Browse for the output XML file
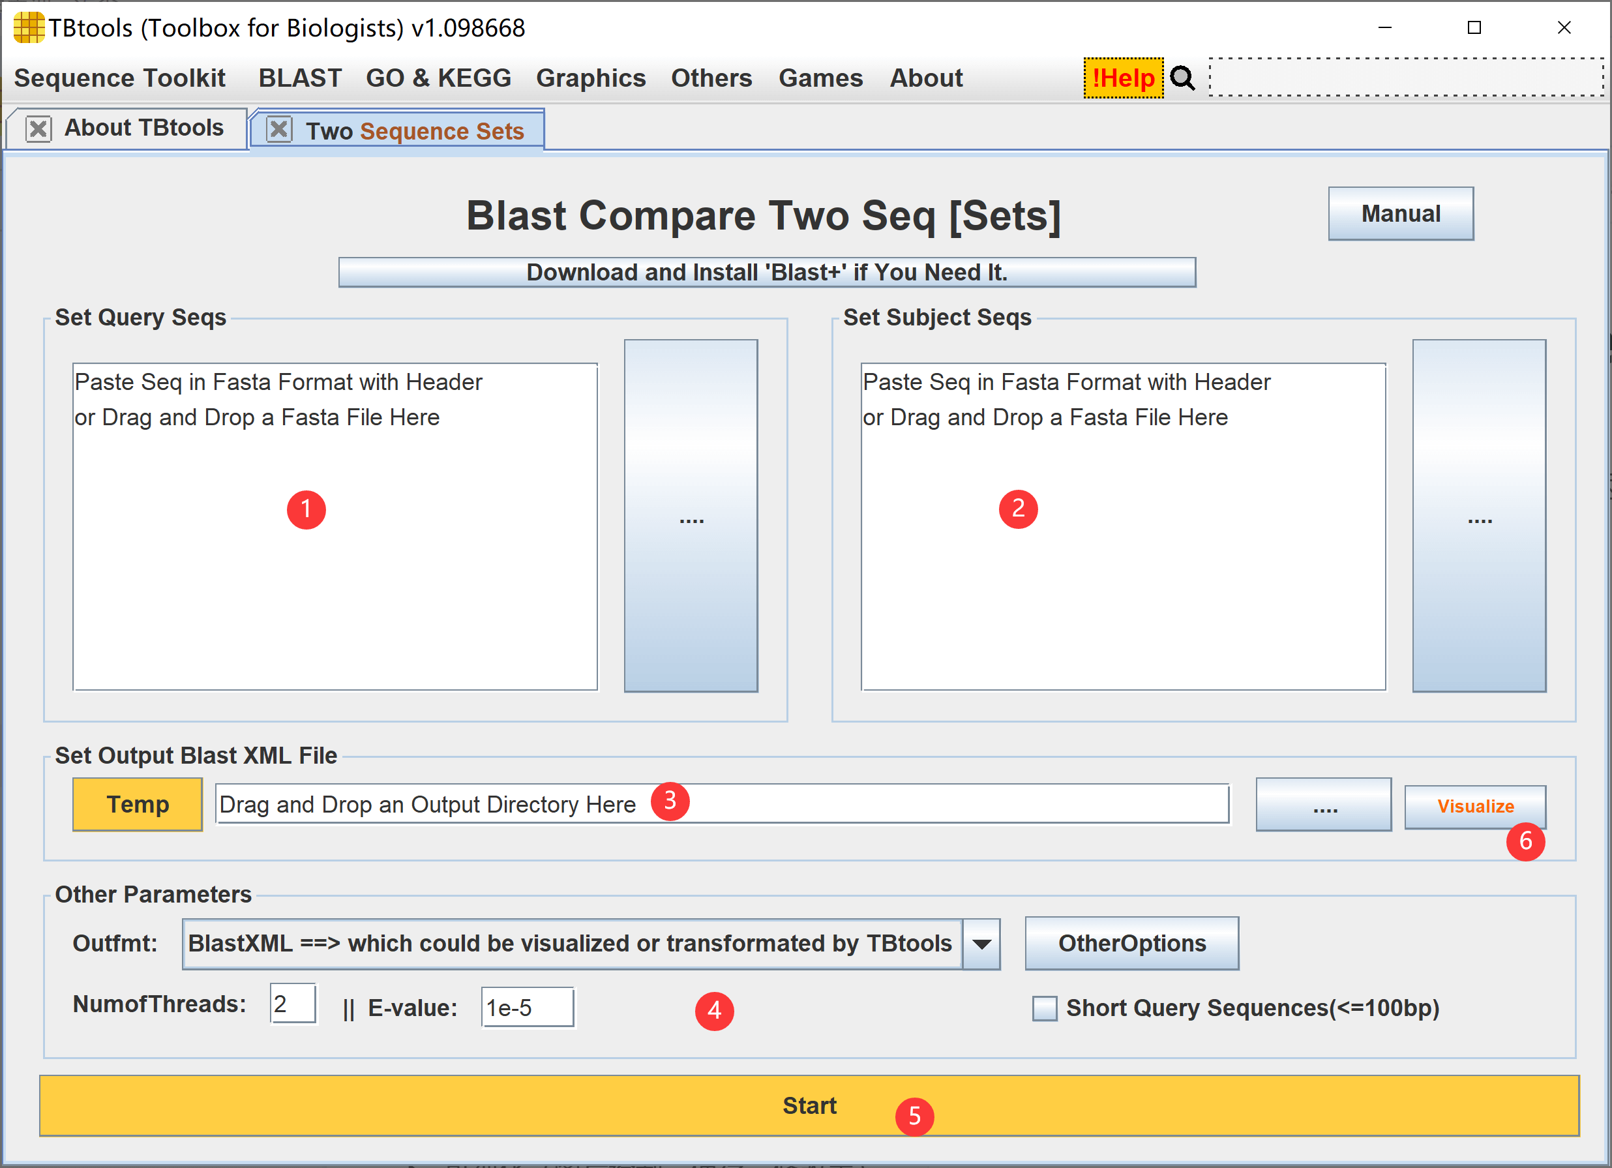 [x=1323, y=804]
